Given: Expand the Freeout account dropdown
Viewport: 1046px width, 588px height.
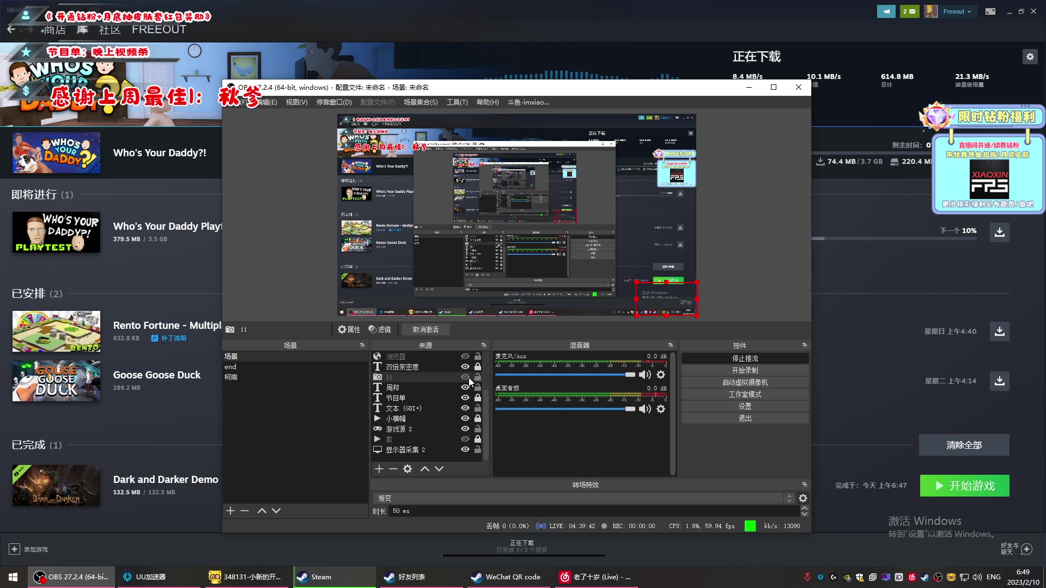Looking at the screenshot, I should tap(957, 11).
